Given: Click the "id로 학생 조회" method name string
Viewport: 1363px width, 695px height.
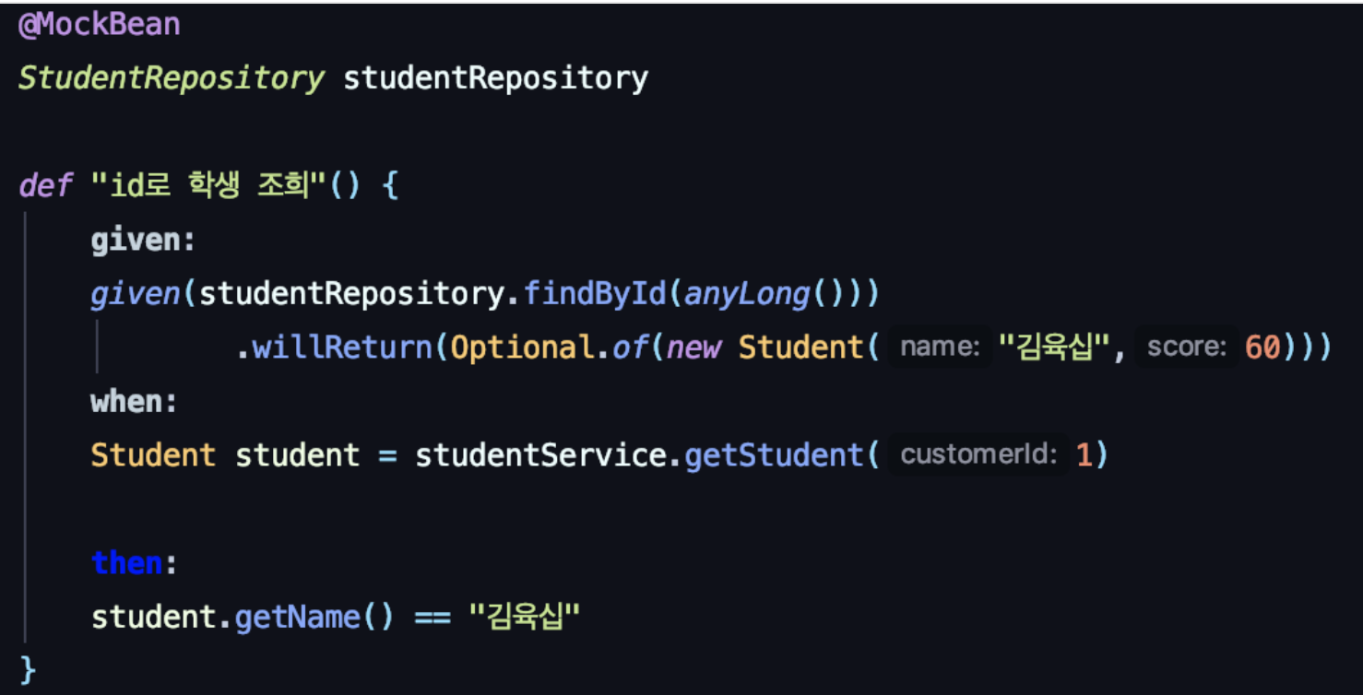Looking at the screenshot, I should tap(210, 186).
